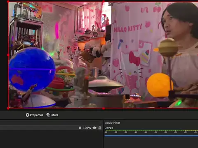
Task: Open source Properties with the gear button
Action: pos(35,115)
